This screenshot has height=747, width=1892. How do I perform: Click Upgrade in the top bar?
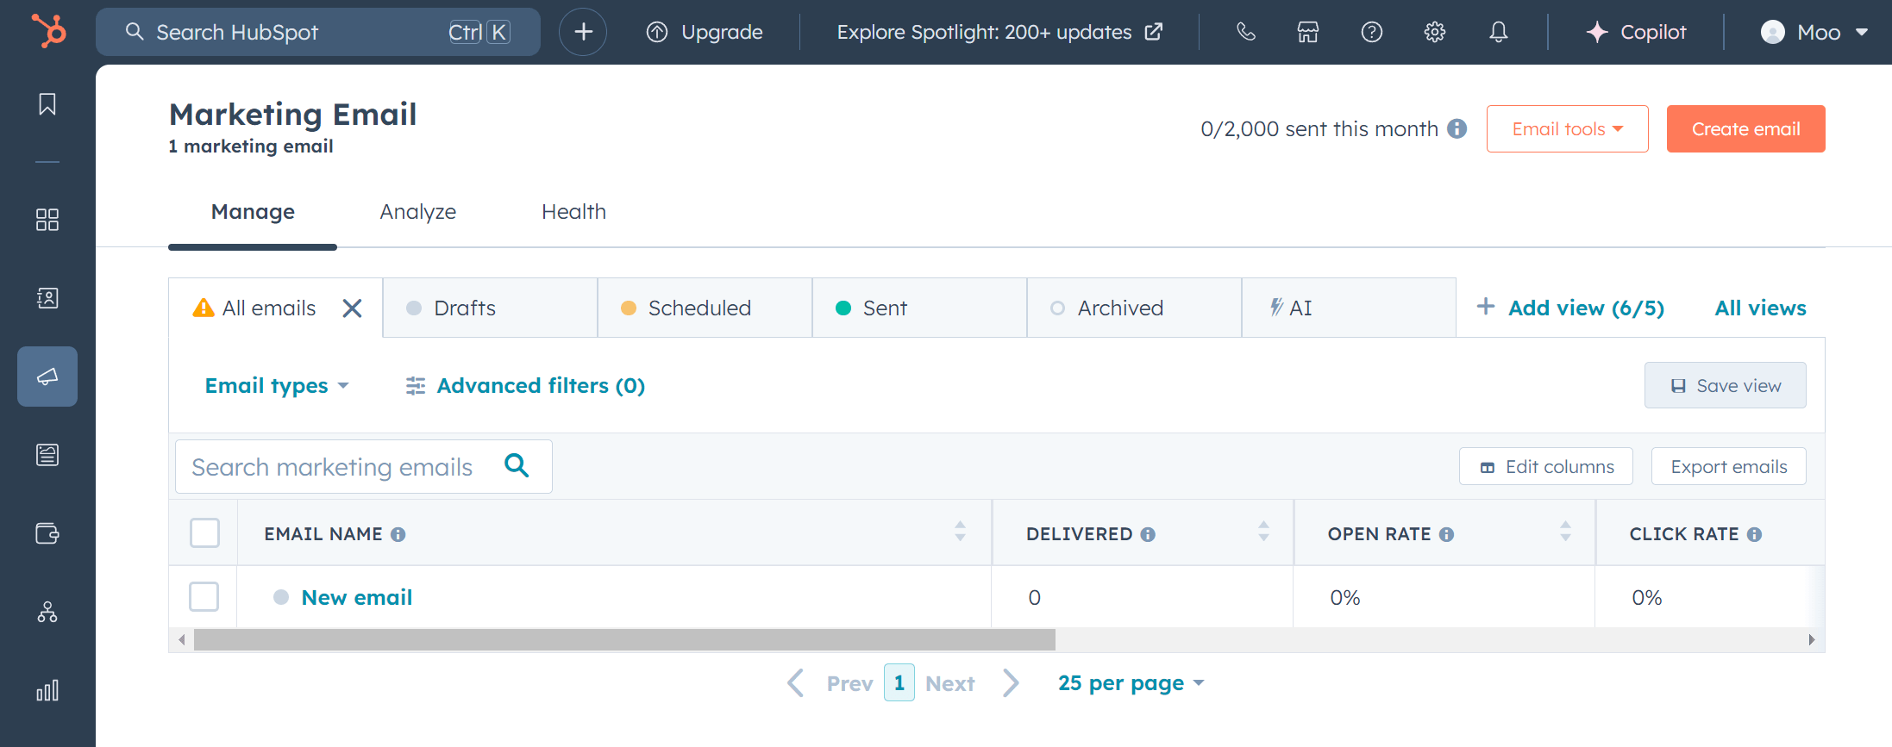point(704,32)
